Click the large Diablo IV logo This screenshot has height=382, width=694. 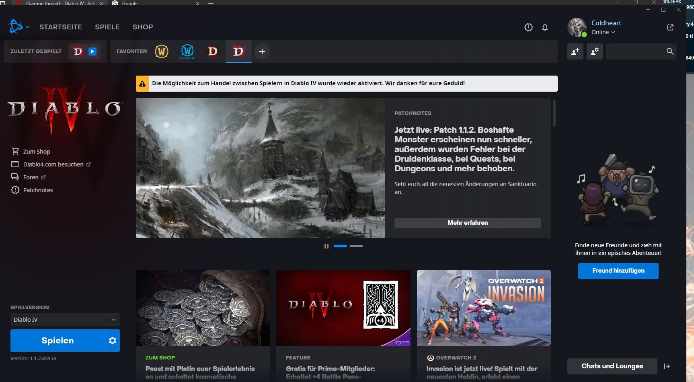tap(64, 109)
